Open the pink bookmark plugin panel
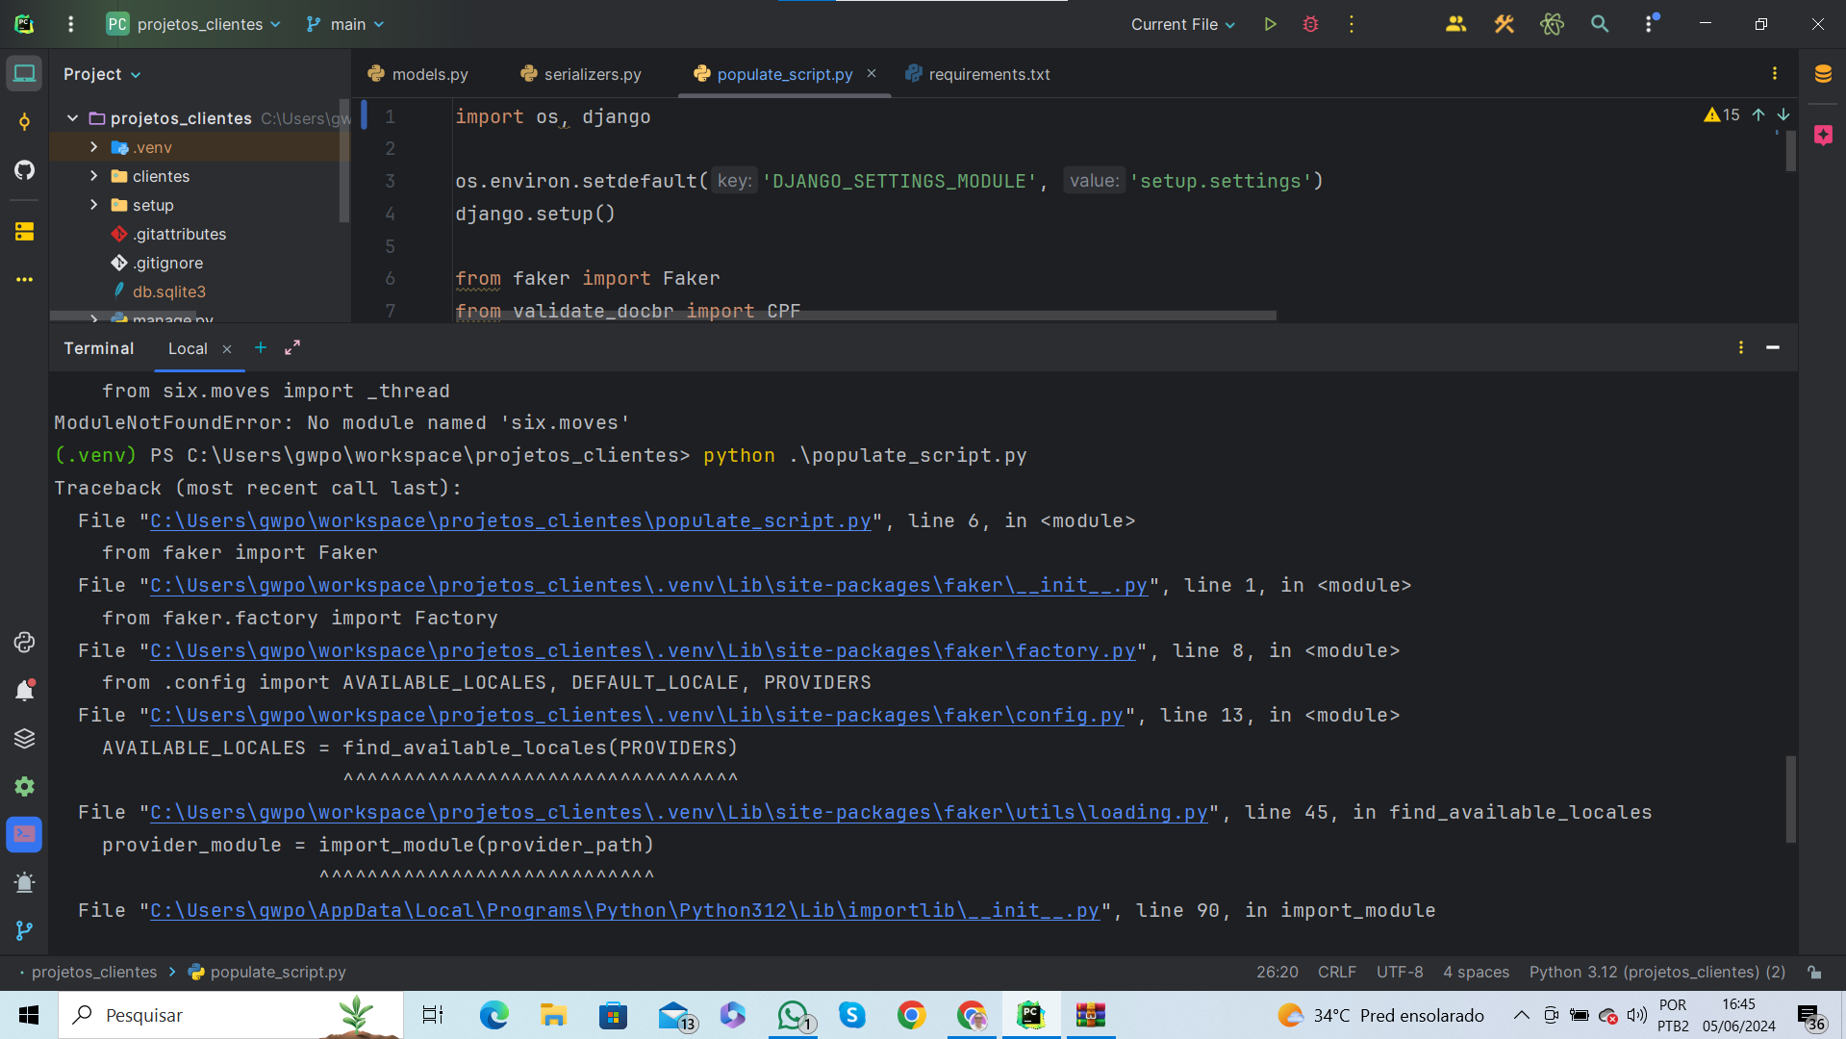Viewport: 1846px width, 1039px height. coord(1822,135)
